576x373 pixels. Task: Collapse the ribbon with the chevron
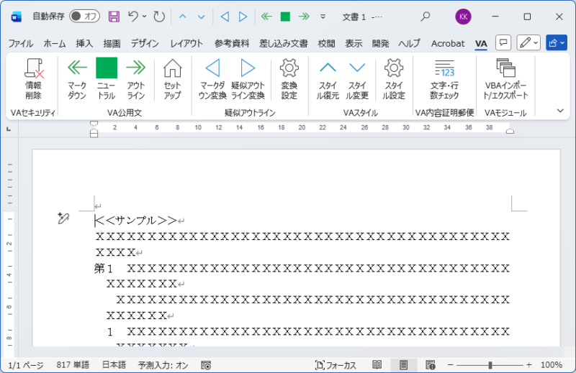560,111
